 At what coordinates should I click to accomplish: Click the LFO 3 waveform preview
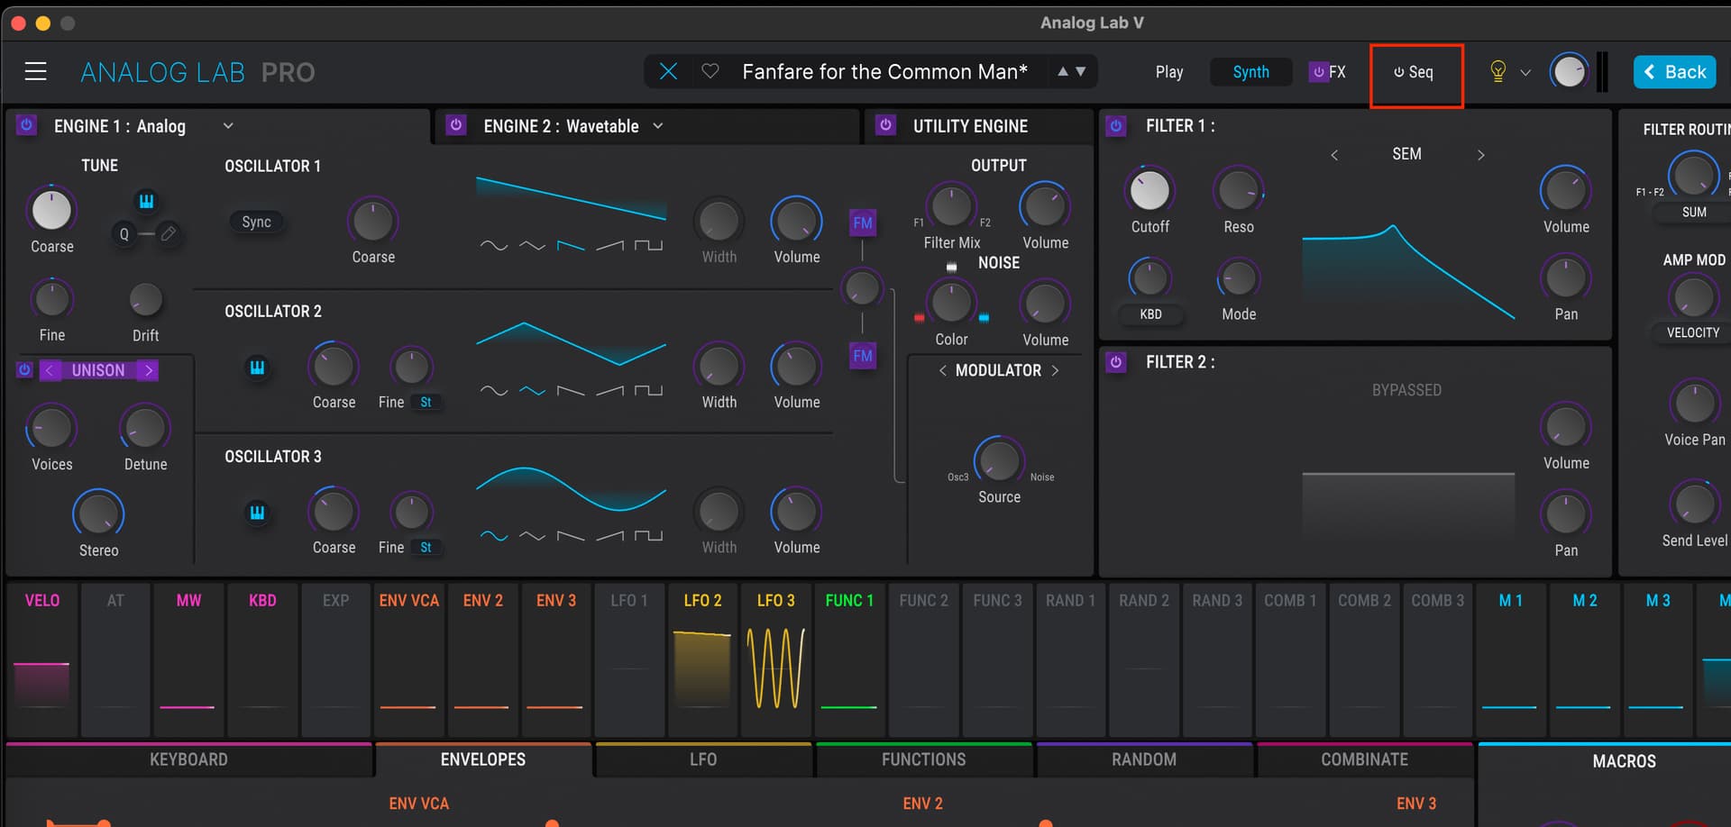775,668
